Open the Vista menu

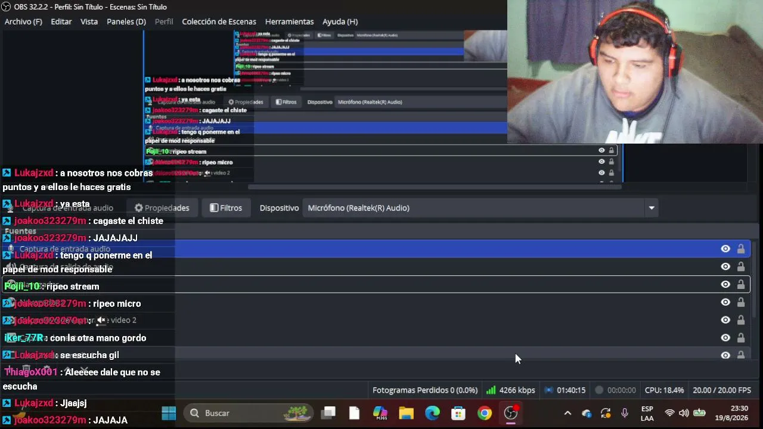(x=89, y=21)
